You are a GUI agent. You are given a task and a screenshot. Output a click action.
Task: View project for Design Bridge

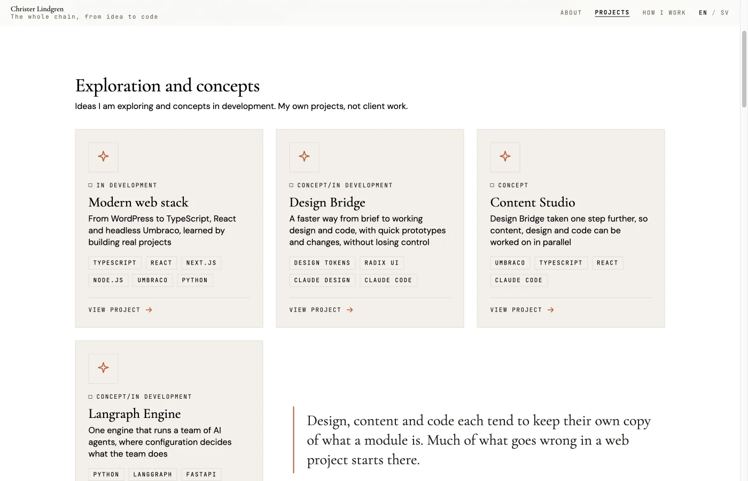[x=322, y=310]
